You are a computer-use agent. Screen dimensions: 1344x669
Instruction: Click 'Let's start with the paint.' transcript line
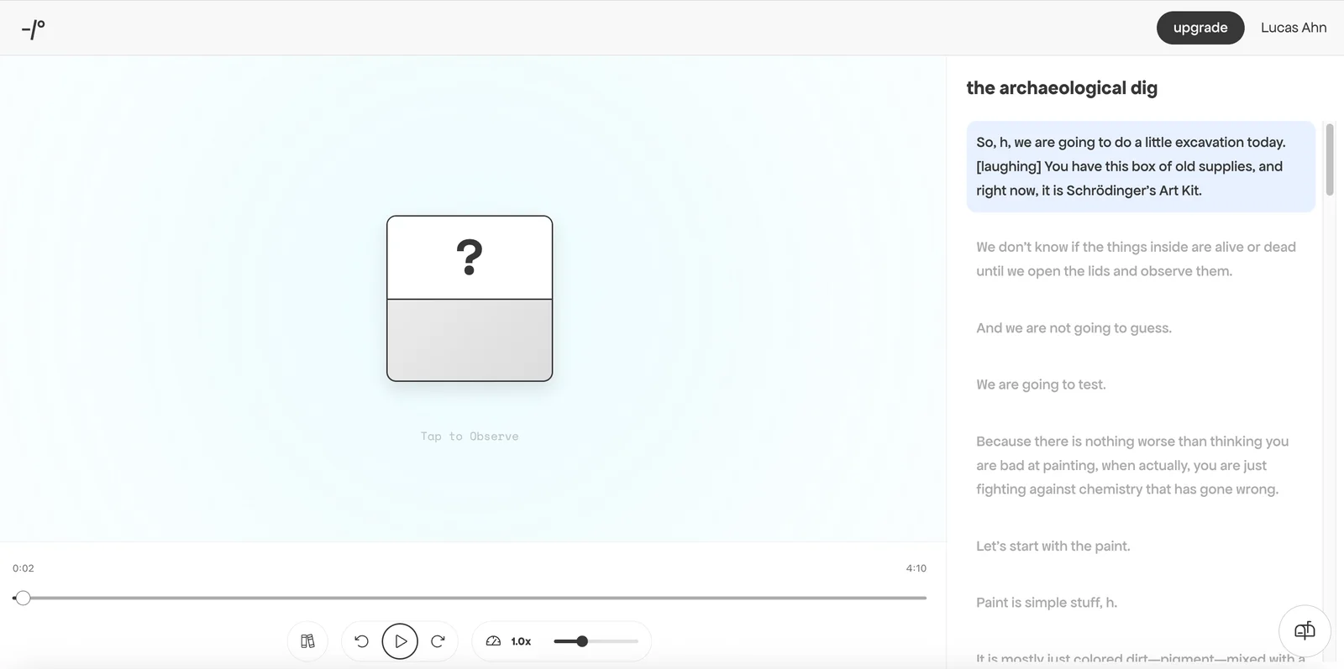point(1053,546)
